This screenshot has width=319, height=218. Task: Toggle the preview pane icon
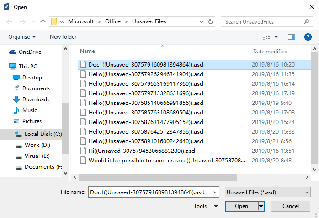point(291,37)
